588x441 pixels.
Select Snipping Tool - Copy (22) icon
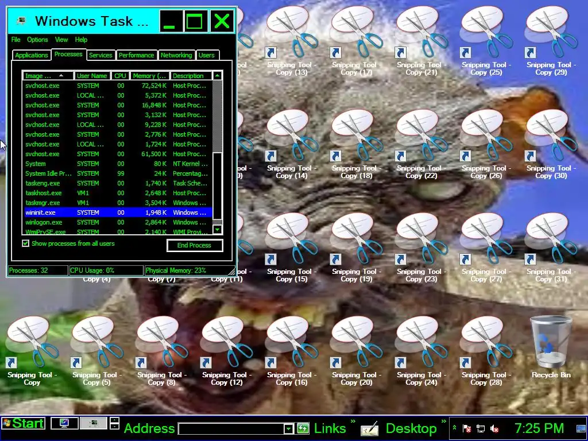coord(421,144)
